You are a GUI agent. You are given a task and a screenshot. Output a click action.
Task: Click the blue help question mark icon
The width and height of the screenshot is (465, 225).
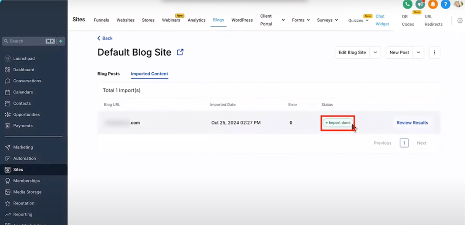[x=445, y=4]
